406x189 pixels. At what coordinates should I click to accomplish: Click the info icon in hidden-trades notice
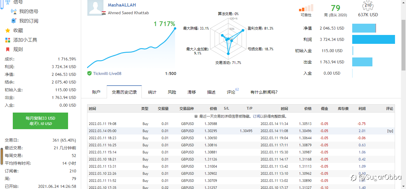(x=196, y=116)
